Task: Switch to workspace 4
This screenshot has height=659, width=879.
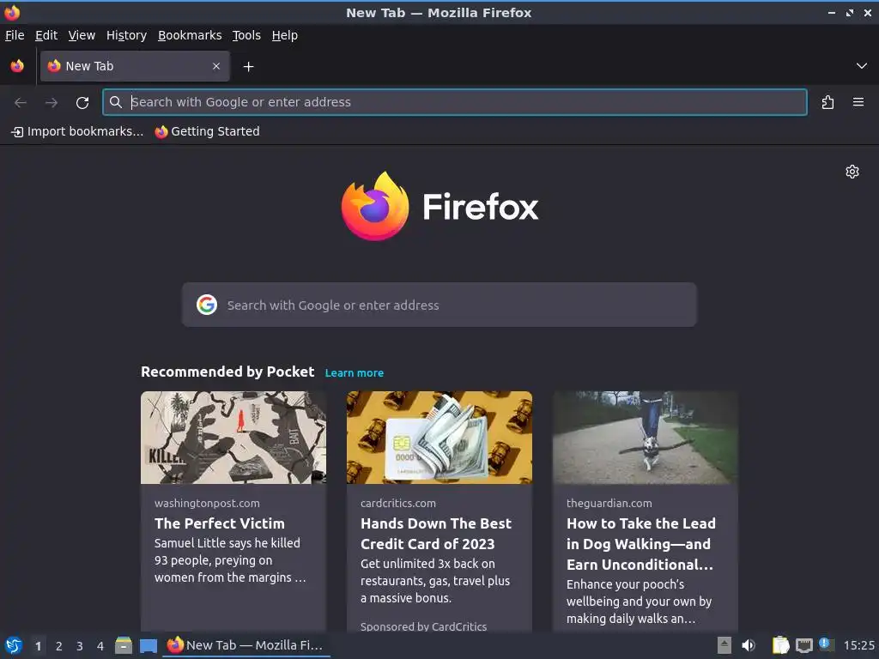Action: tap(100, 646)
